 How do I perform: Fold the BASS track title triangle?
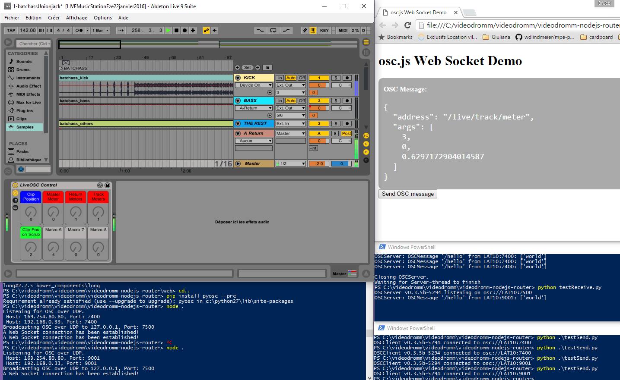(x=238, y=100)
